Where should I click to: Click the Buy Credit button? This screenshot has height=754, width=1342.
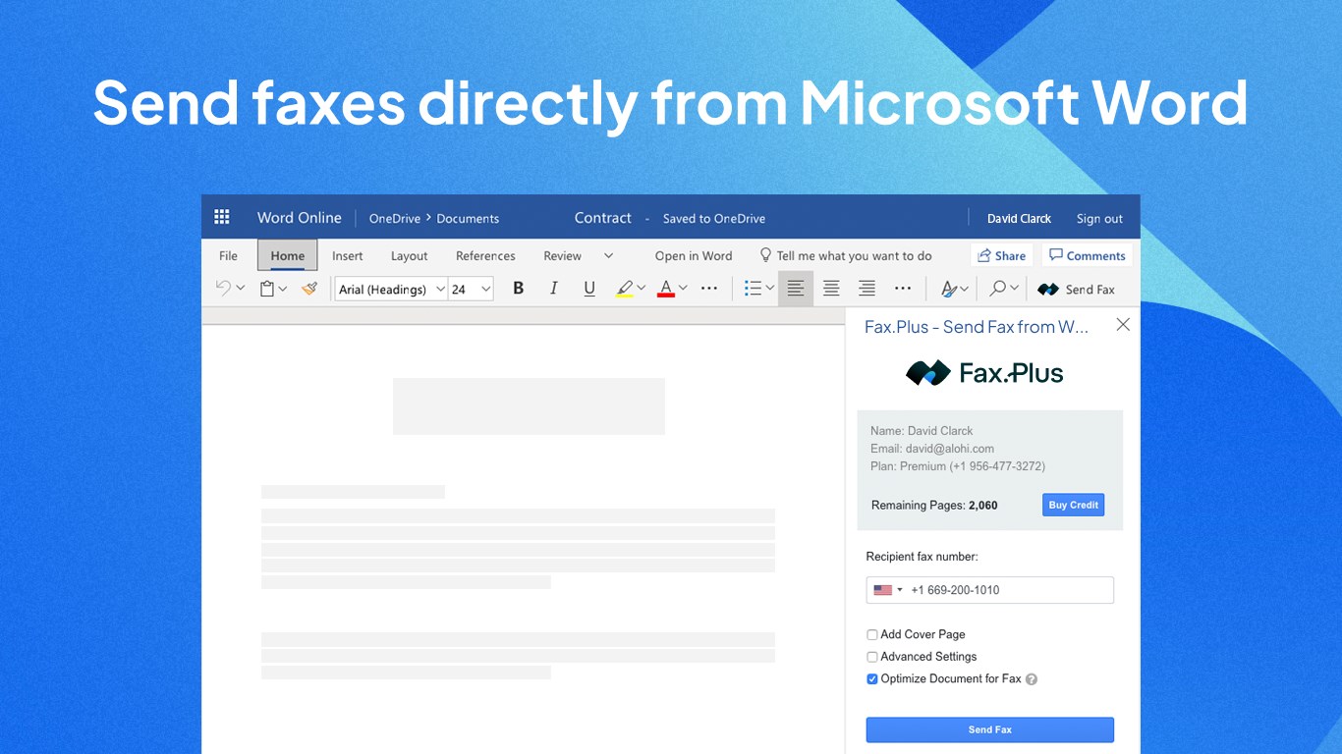pos(1073,505)
